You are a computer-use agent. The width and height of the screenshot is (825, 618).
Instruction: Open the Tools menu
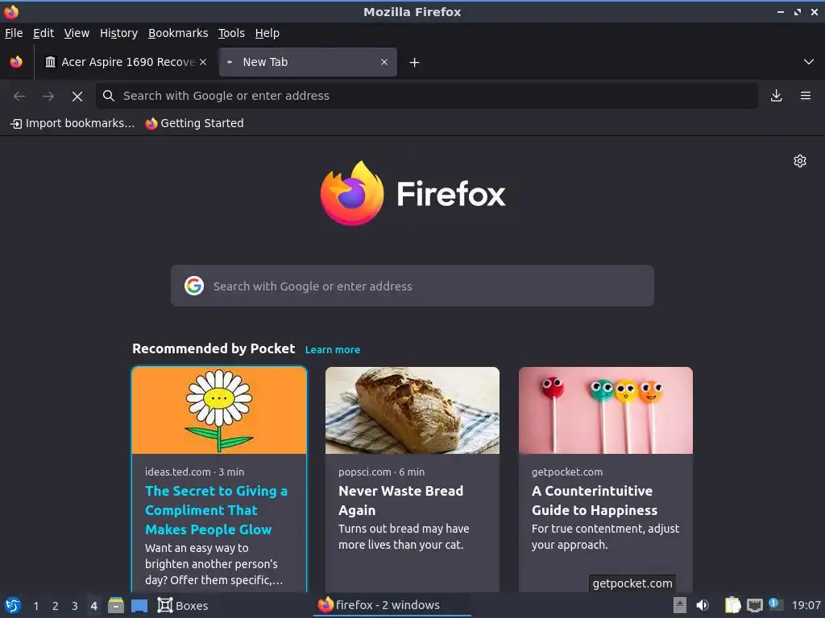click(x=231, y=33)
